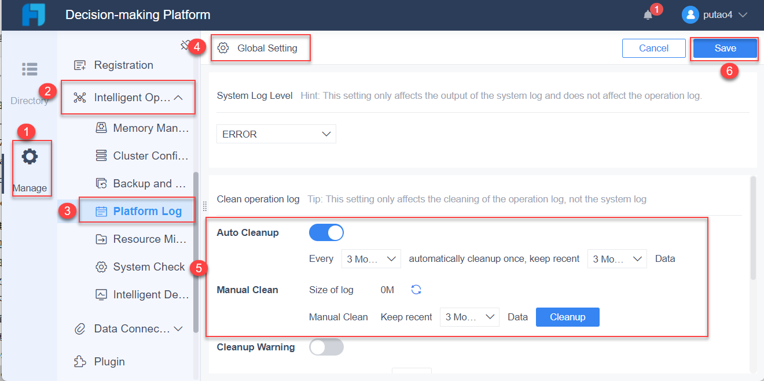The width and height of the screenshot is (764, 381).
Task: Click the Intelligent Detection icon
Action: 101,294
